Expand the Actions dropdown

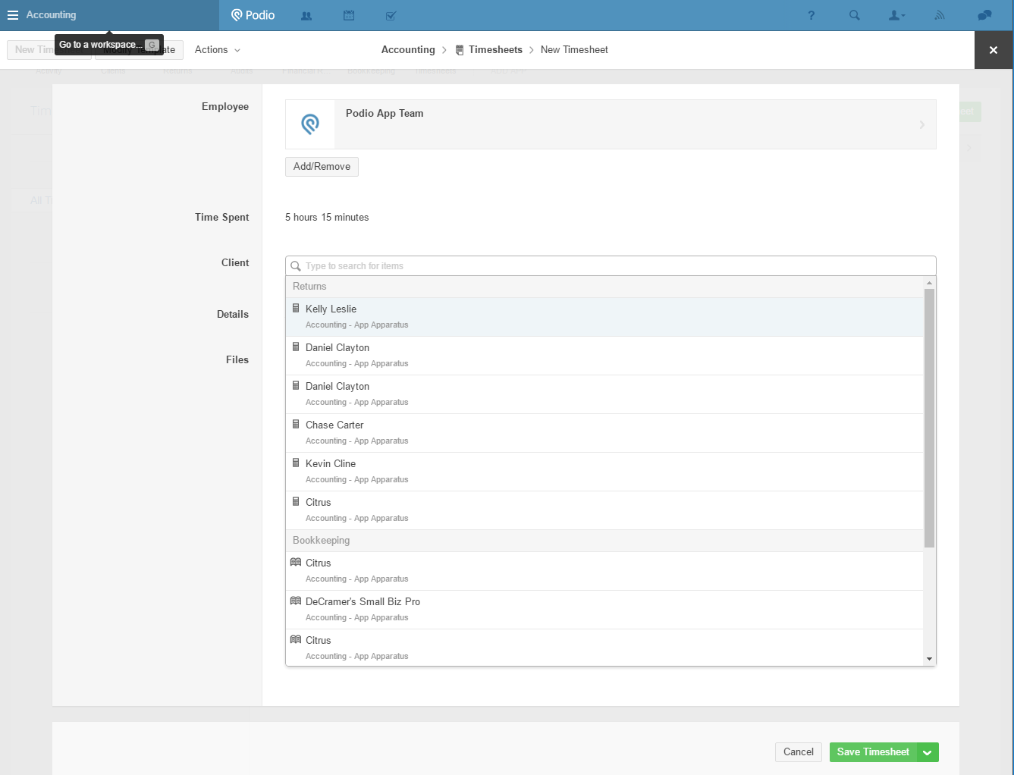pos(217,50)
